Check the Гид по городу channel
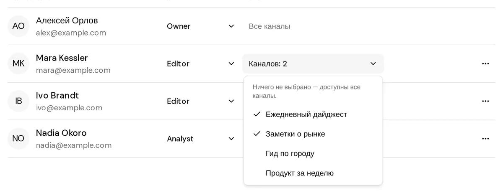Image resolution: width=503 pixels, height=193 pixels. 313,153
